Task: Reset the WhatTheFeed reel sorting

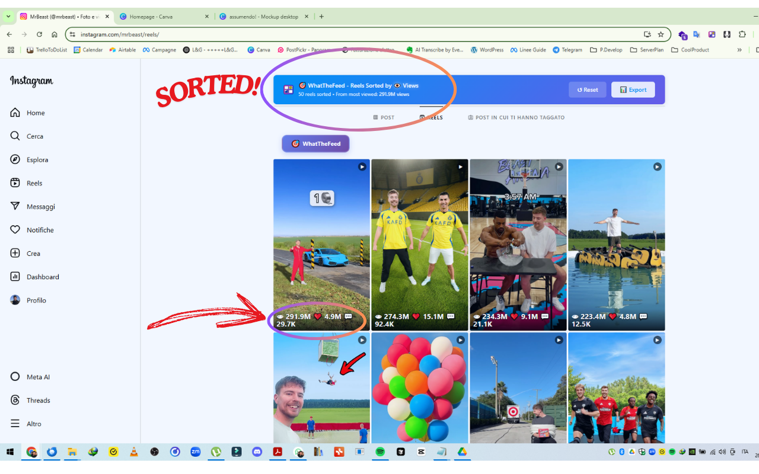Action: click(x=588, y=90)
